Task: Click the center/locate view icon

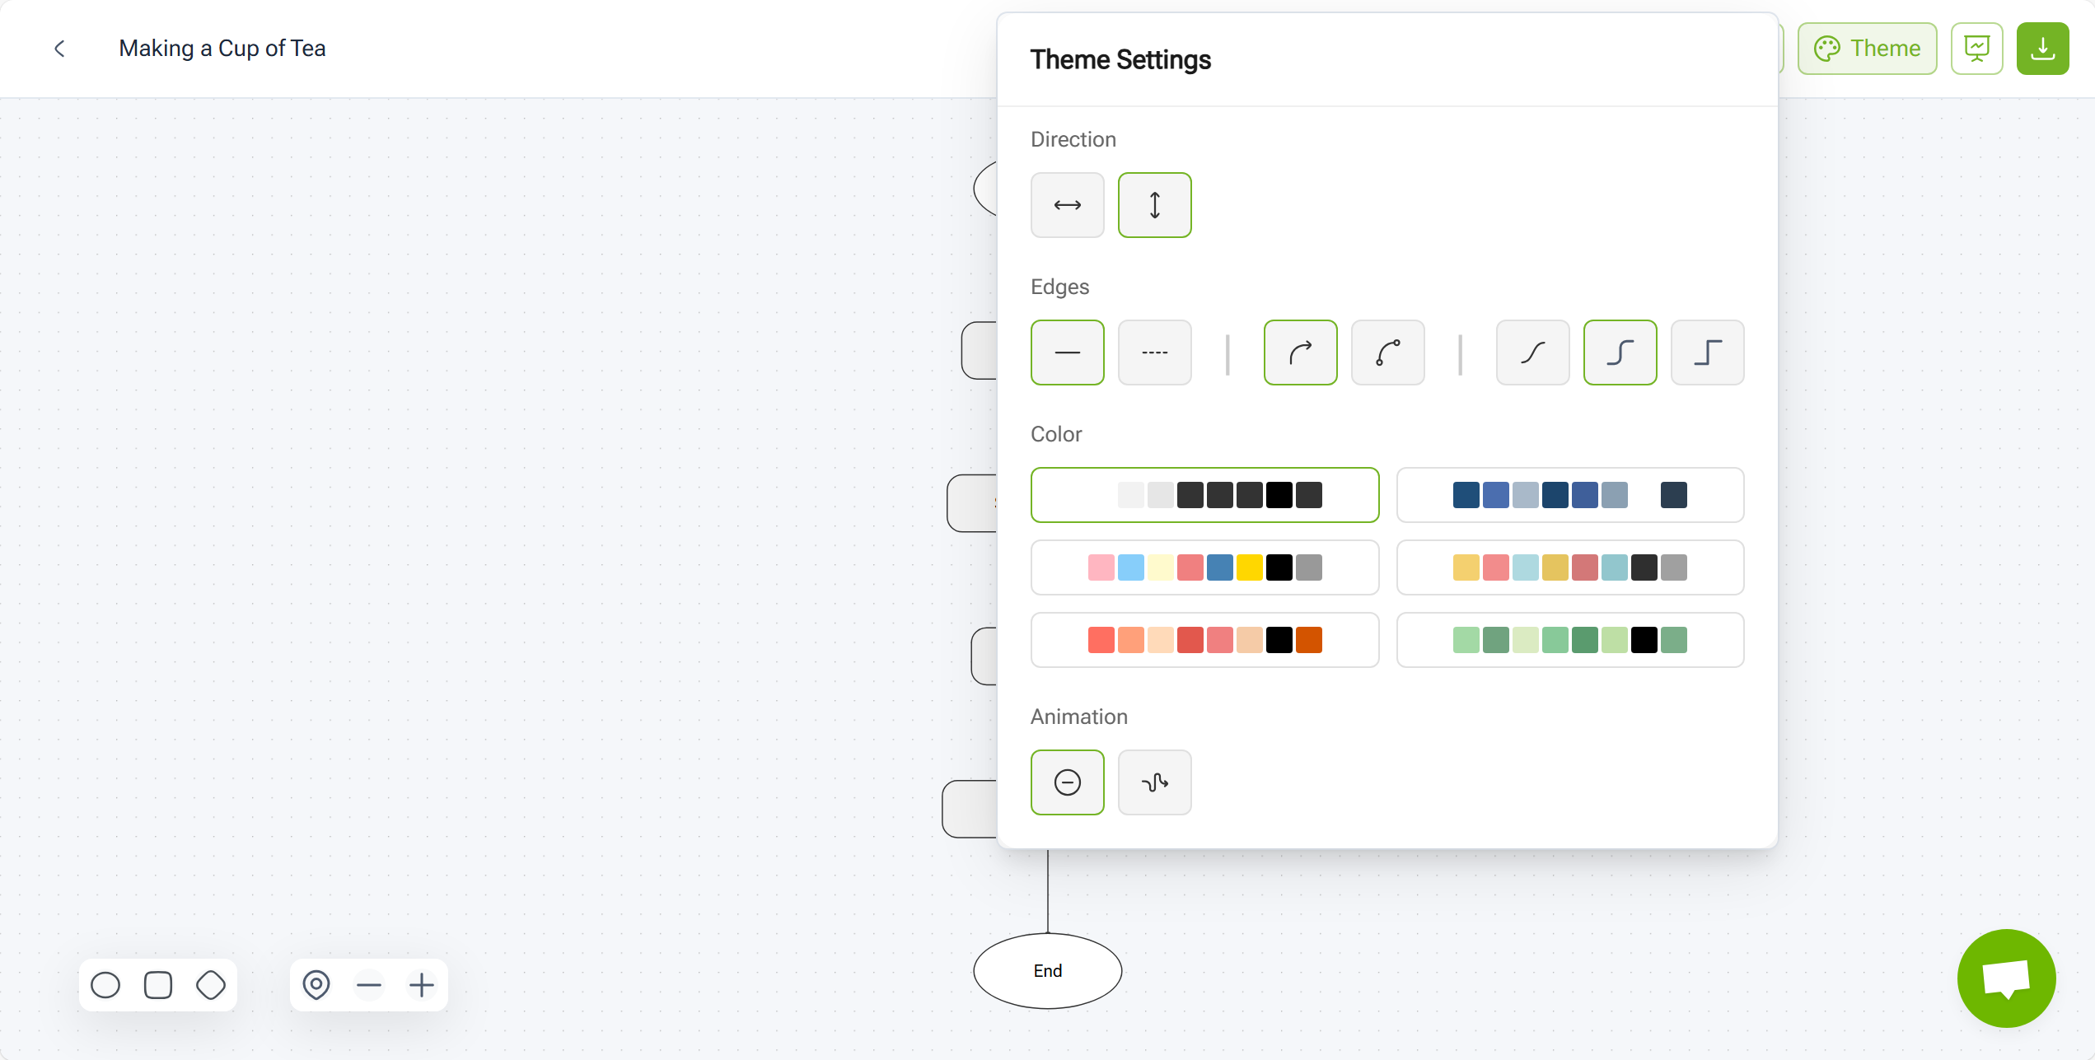Action: pyautogui.click(x=316, y=984)
